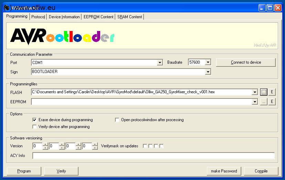The height and width of the screenshot is (180, 285).
Task: Check Open protocolwindow after processing
Action: pos(117,120)
